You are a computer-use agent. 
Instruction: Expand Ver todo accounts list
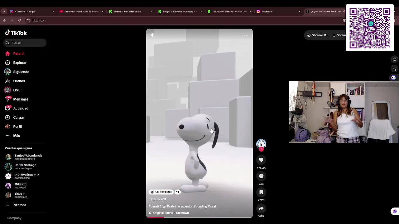pos(20,205)
